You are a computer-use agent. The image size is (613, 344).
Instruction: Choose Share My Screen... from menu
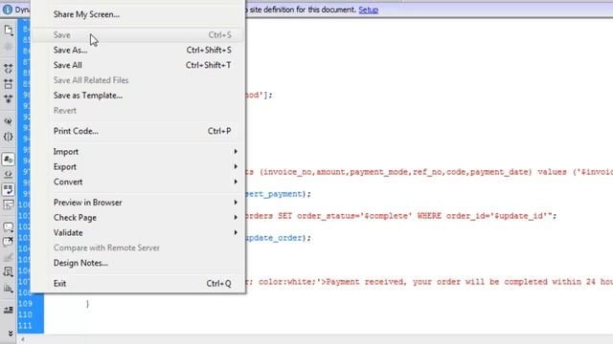86,14
